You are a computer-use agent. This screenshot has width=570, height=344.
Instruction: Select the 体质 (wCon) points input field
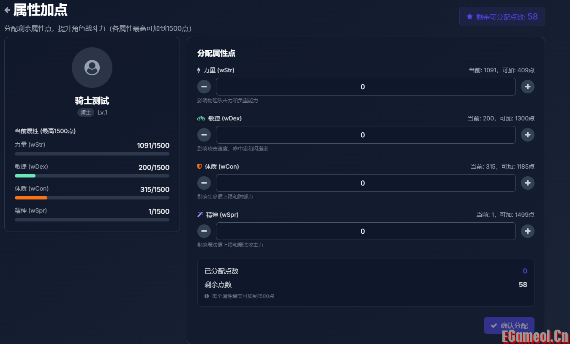[365, 183]
